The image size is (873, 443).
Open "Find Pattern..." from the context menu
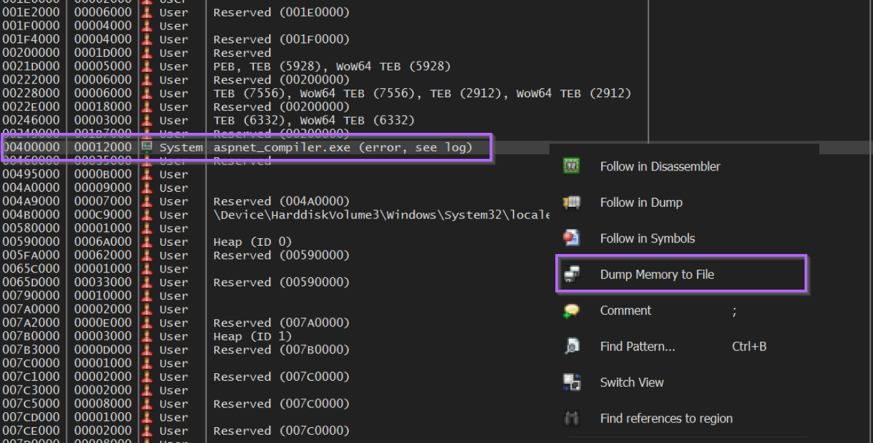[637, 346]
